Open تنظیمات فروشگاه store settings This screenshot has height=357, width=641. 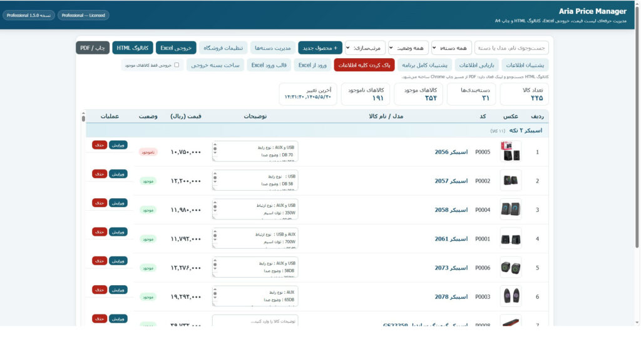[223, 48]
